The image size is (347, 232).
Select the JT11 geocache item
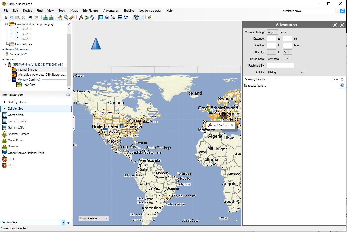(11, 159)
